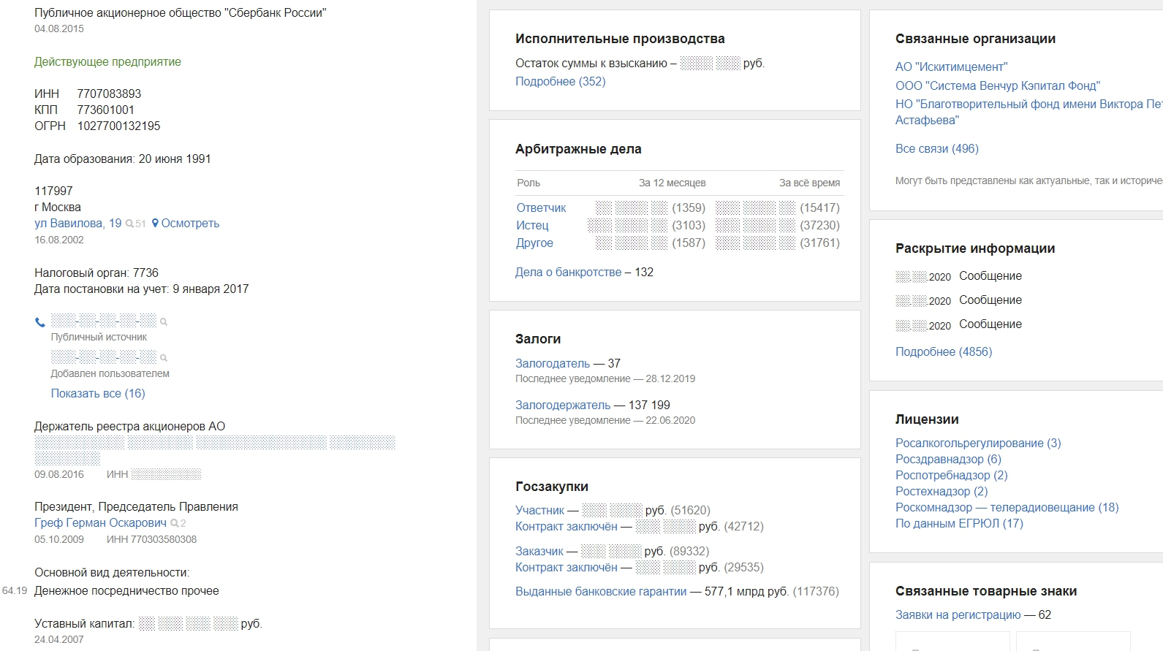
Task: Open Подробнее (352) in Исполнительные производства
Action: point(561,81)
